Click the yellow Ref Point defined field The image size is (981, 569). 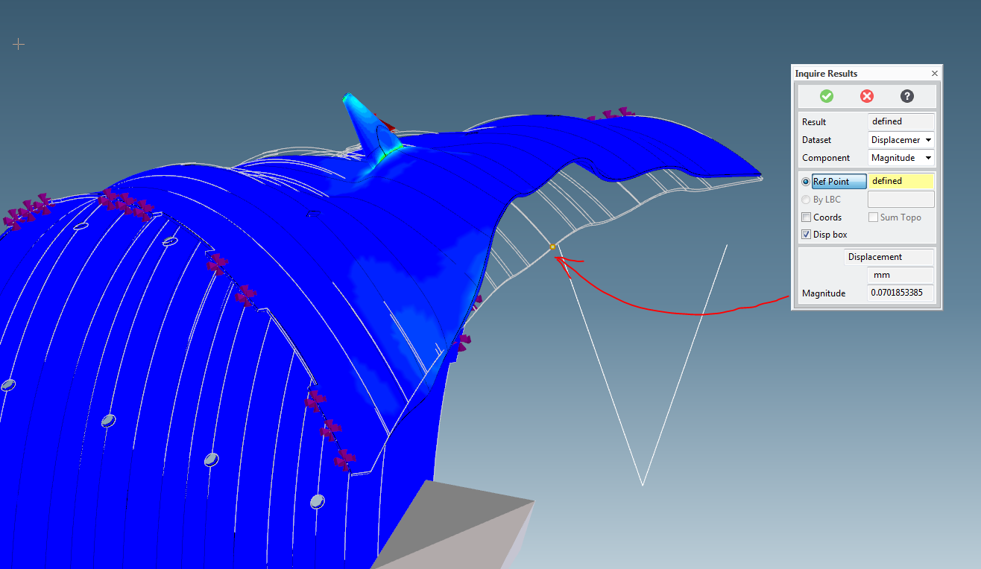click(901, 181)
